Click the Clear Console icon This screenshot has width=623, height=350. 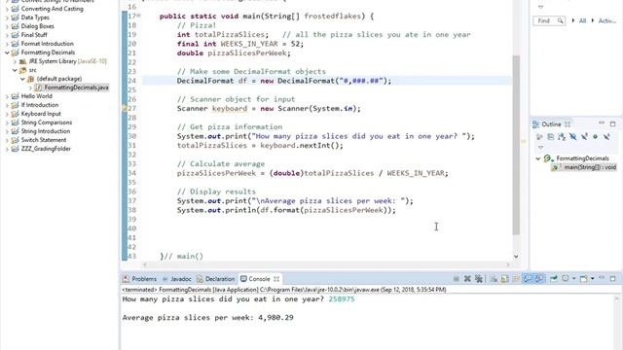[x=494, y=279]
